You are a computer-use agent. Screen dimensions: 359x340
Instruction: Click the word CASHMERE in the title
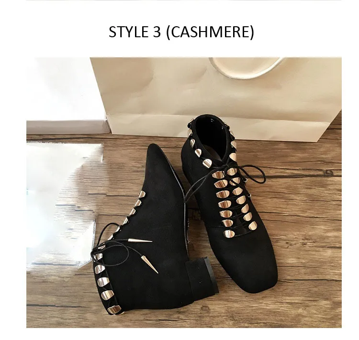tap(210, 32)
